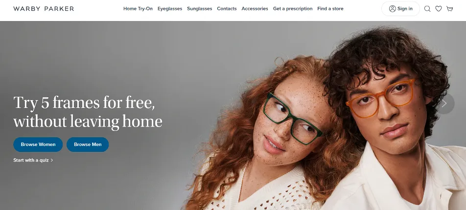This screenshot has height=210, width=466.
Task: Advance hero carousel with right arrow
Action: [444, 104]
